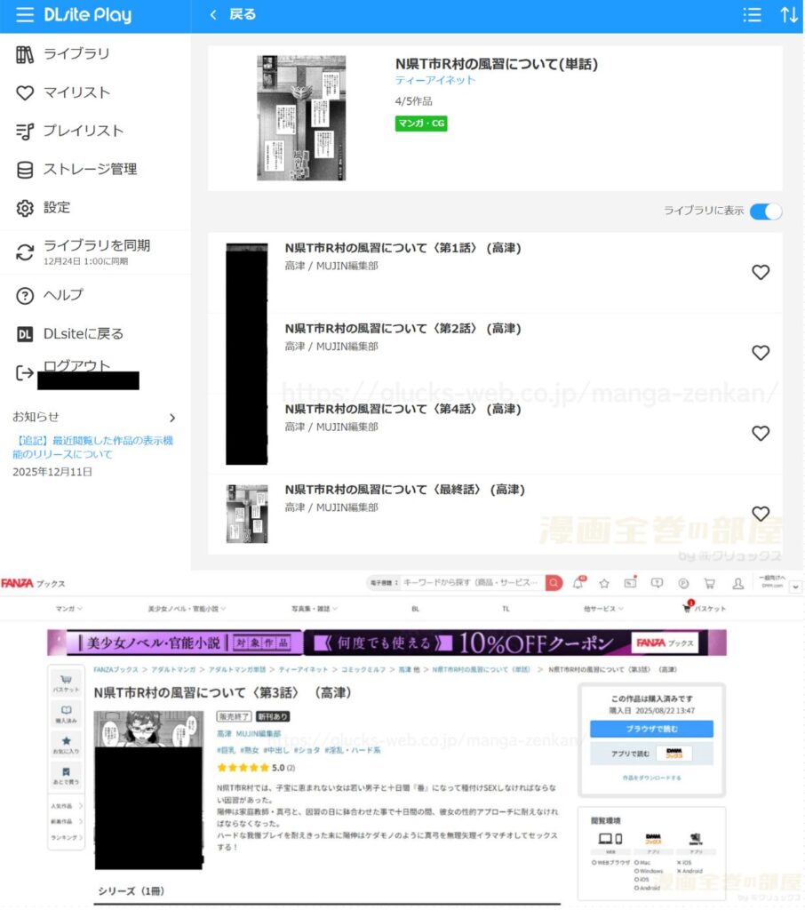Expand the 他サービス dropdown menu
Screen dimensions: 805x910
tap(603, 609)
